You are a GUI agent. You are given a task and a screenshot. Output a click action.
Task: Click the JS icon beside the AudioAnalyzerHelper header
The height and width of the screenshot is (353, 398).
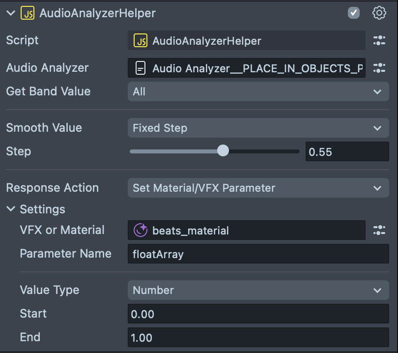point(27,13)
